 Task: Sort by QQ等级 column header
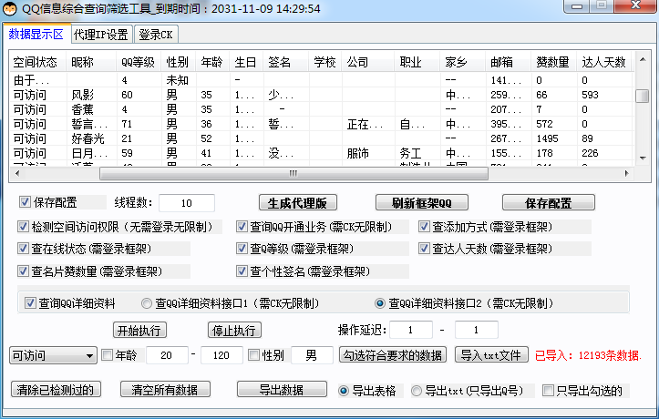(139, 62)
